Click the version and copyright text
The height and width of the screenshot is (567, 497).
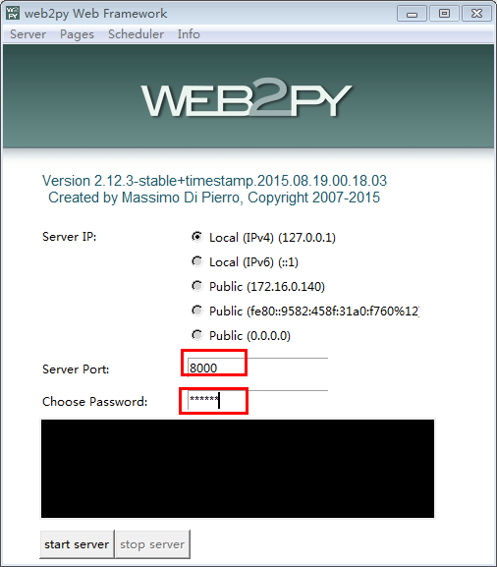point(214,189)
